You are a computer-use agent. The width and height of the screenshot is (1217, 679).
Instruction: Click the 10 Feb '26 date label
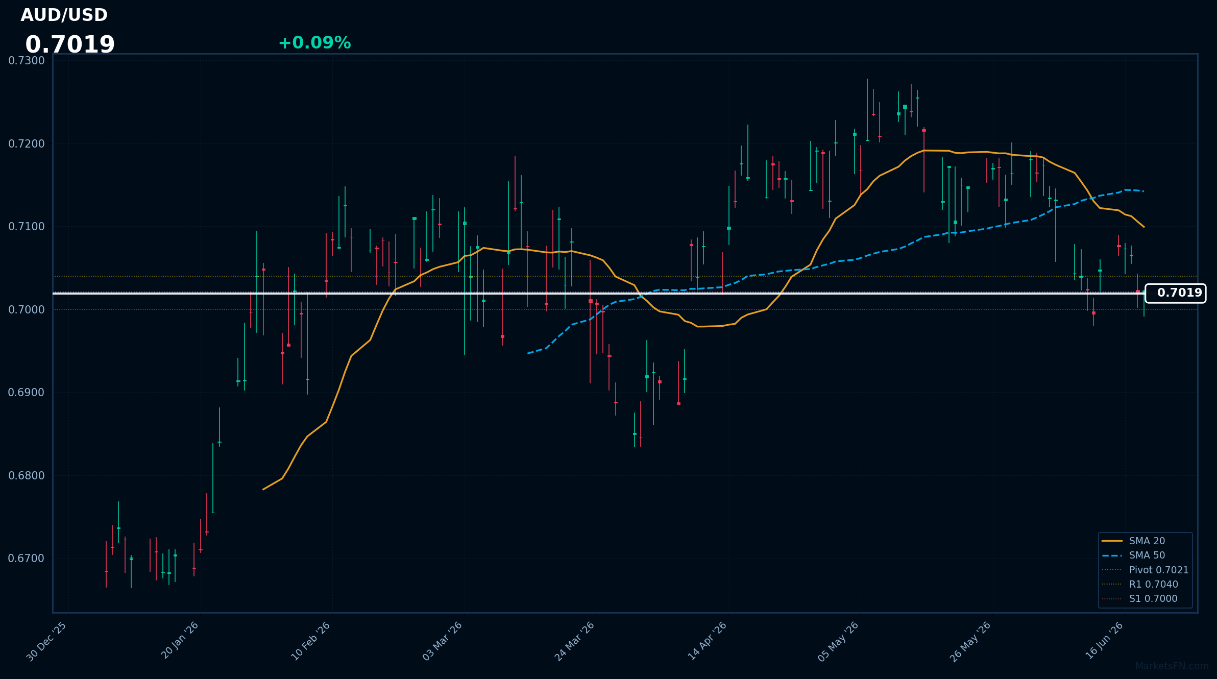click(x=310, y=642)
